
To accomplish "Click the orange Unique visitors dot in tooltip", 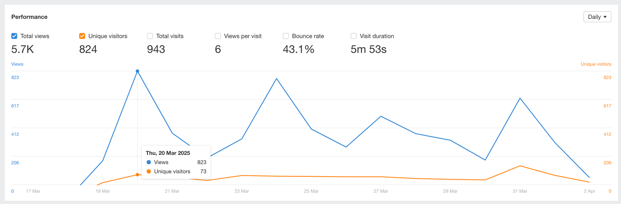I will click(x=149, y=171).
